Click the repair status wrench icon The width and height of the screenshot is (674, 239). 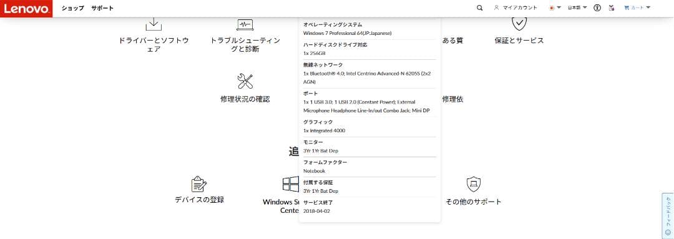pos(245,81)
